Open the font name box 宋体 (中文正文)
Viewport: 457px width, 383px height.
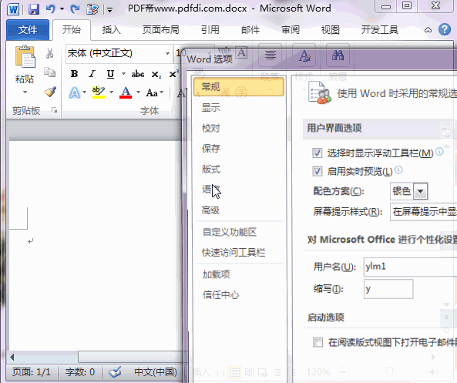(x=119, y=53)
